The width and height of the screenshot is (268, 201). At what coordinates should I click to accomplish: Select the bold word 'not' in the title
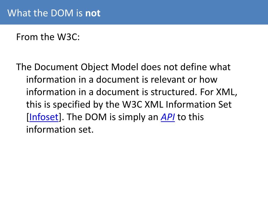click(93, 13)
